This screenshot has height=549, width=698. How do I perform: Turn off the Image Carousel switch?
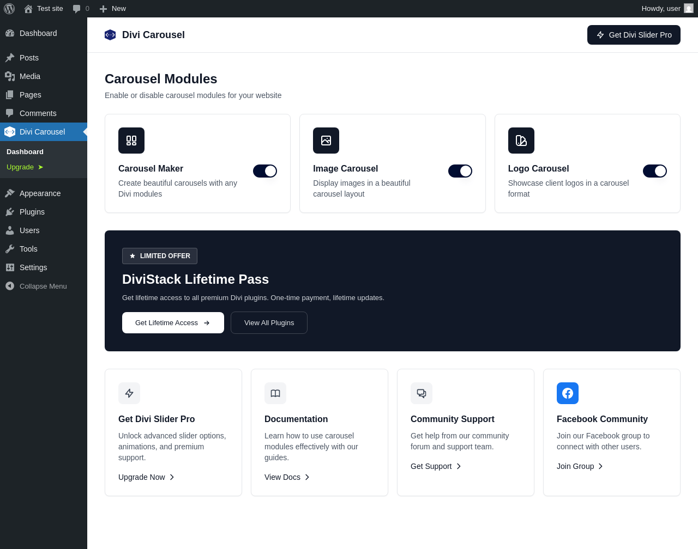point(460,171)
